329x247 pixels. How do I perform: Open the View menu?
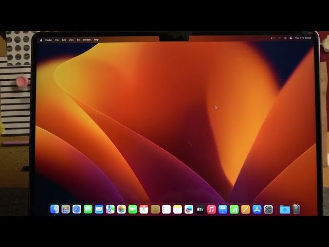coord(71,40)
